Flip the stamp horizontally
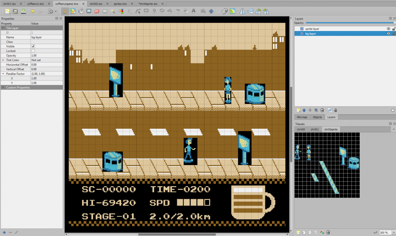This screenshot has height=236, width=396. tap(243, 11)
